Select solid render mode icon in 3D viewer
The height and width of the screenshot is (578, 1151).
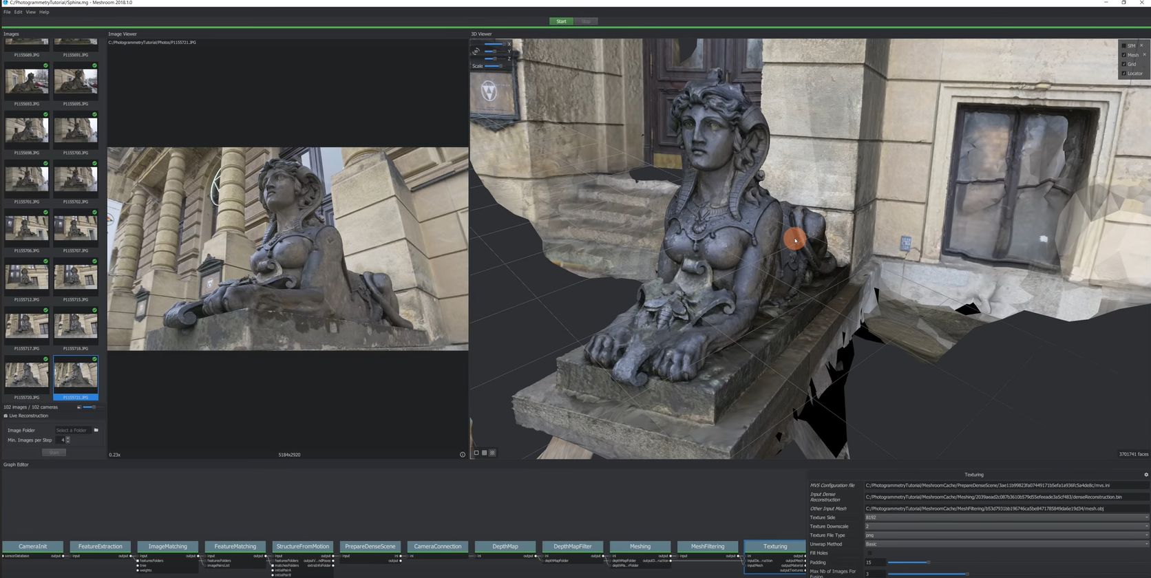coord(476,453)
